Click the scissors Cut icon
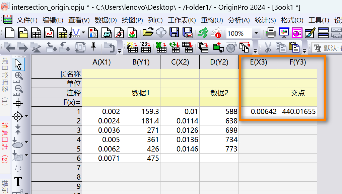 coord(268,47)
